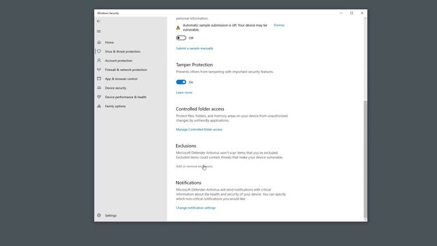Click the Controlled folder access heading
The height and width of the screenshot is (246, 437).
[x=200, y=109]
